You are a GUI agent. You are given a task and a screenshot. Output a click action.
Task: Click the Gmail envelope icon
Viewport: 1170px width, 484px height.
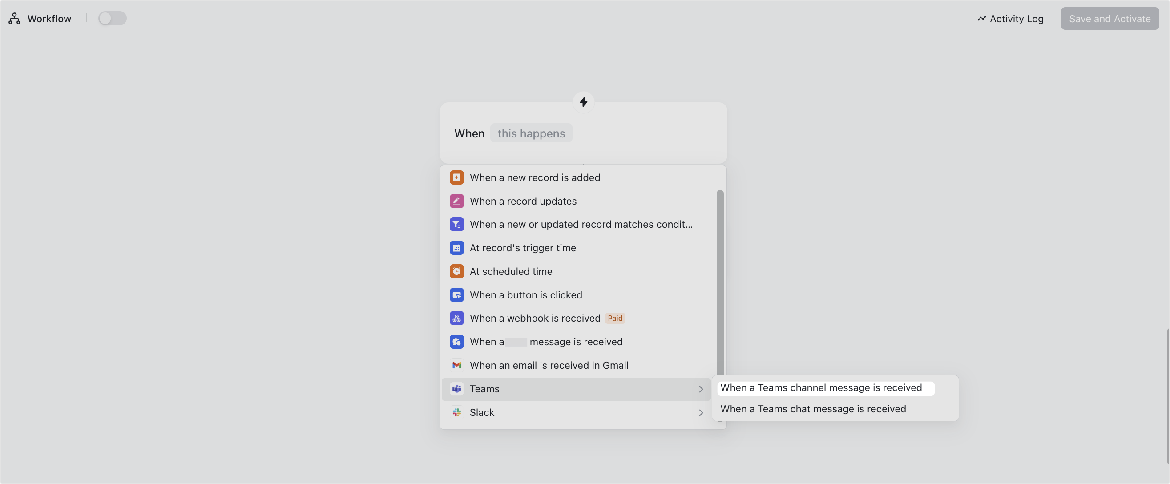click(x=456, y=366)
